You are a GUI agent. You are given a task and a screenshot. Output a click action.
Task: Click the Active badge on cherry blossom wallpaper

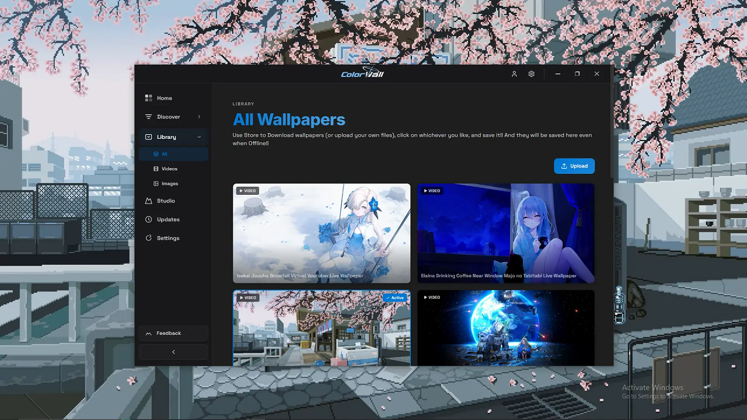[395, 297]
